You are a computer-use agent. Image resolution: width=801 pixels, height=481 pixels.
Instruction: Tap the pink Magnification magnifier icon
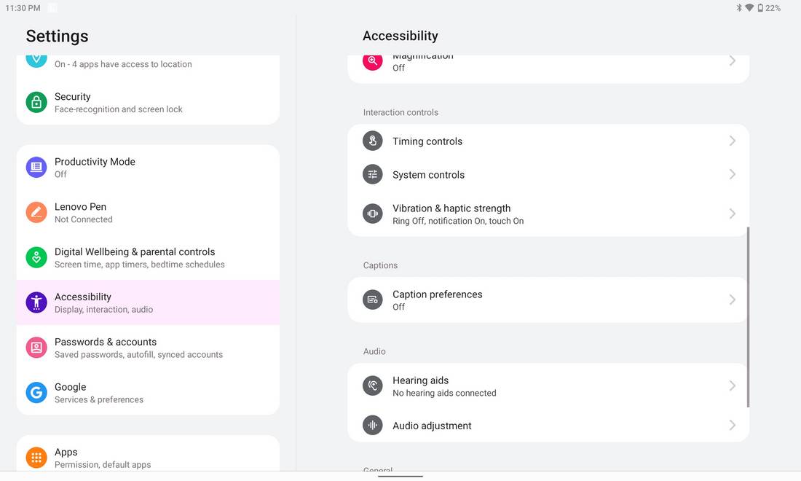[372, 61]
